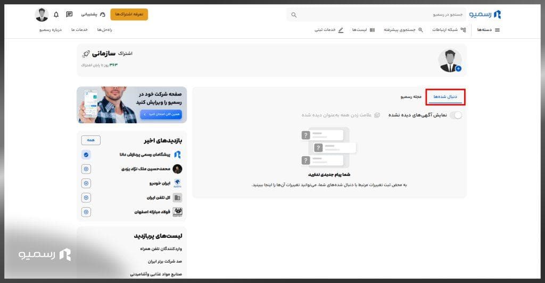Click the search magnifier icon
545x283 pixels.
(294, 15)
